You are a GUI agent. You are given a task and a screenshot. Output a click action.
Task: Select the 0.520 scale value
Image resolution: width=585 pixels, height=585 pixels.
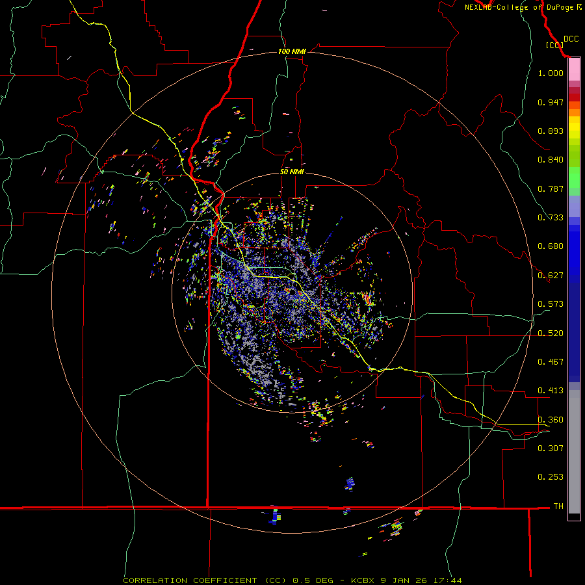click(551, 333)
